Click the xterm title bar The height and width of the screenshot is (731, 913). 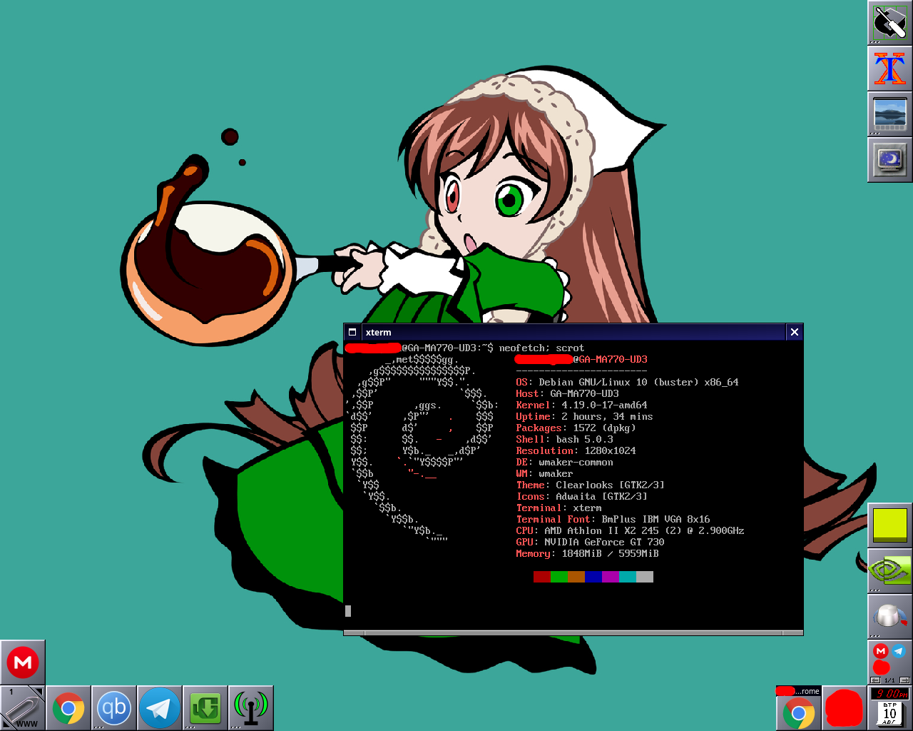pos(573,332)
